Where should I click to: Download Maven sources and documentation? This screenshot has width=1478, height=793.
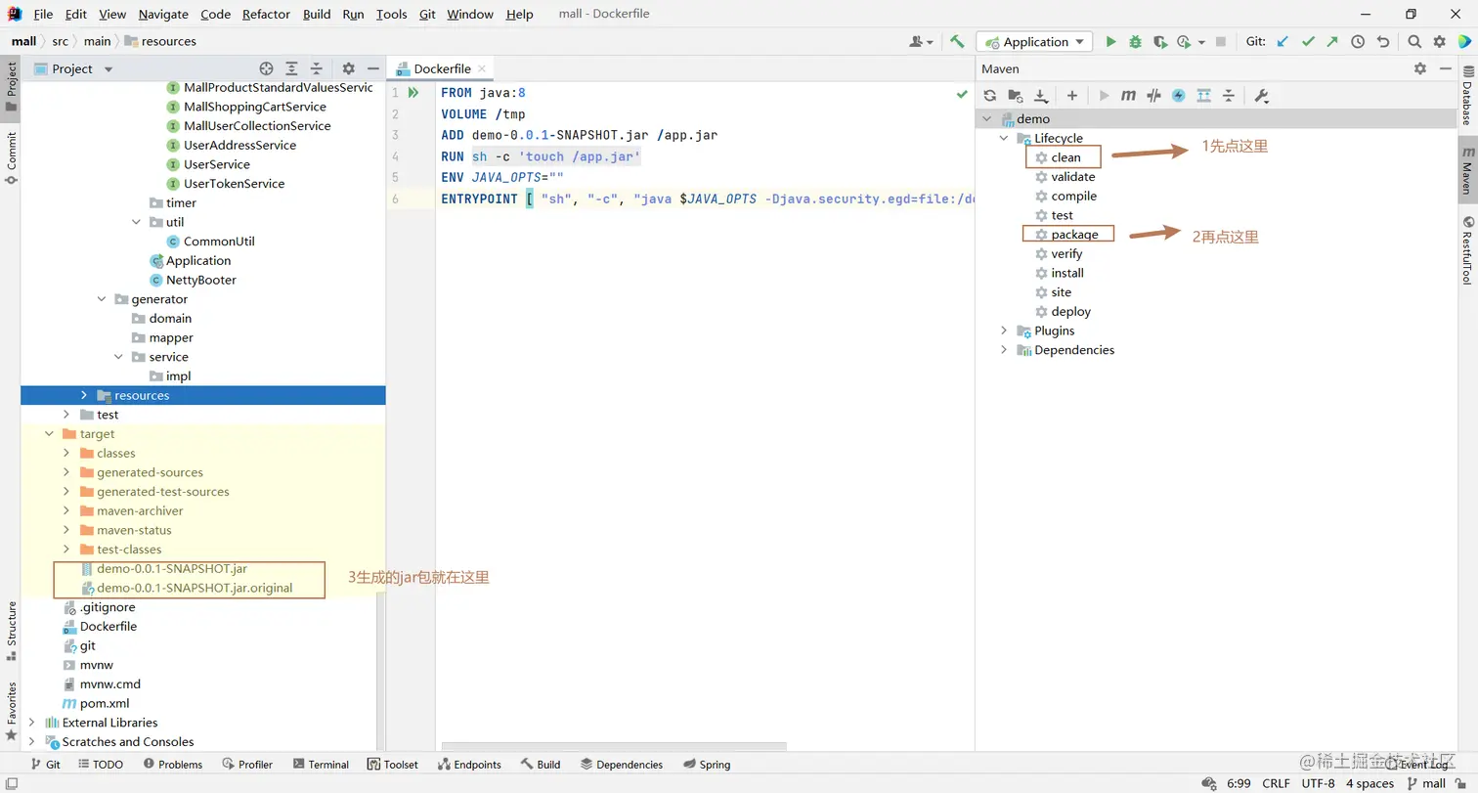(x=1041, y=96)
